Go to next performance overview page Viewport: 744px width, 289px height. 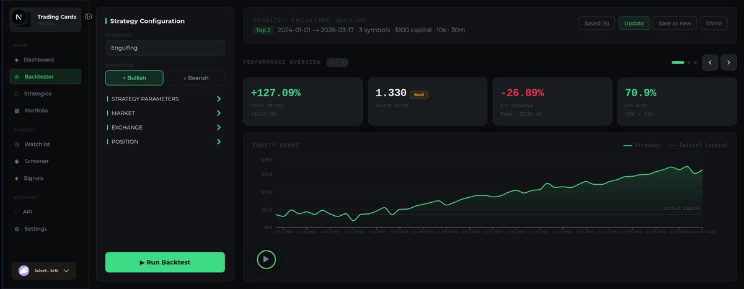729,62
